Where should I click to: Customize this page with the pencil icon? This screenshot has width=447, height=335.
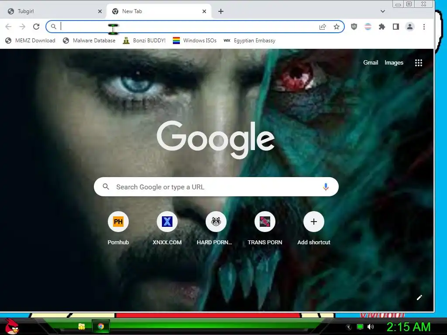[x=419, y=297]
